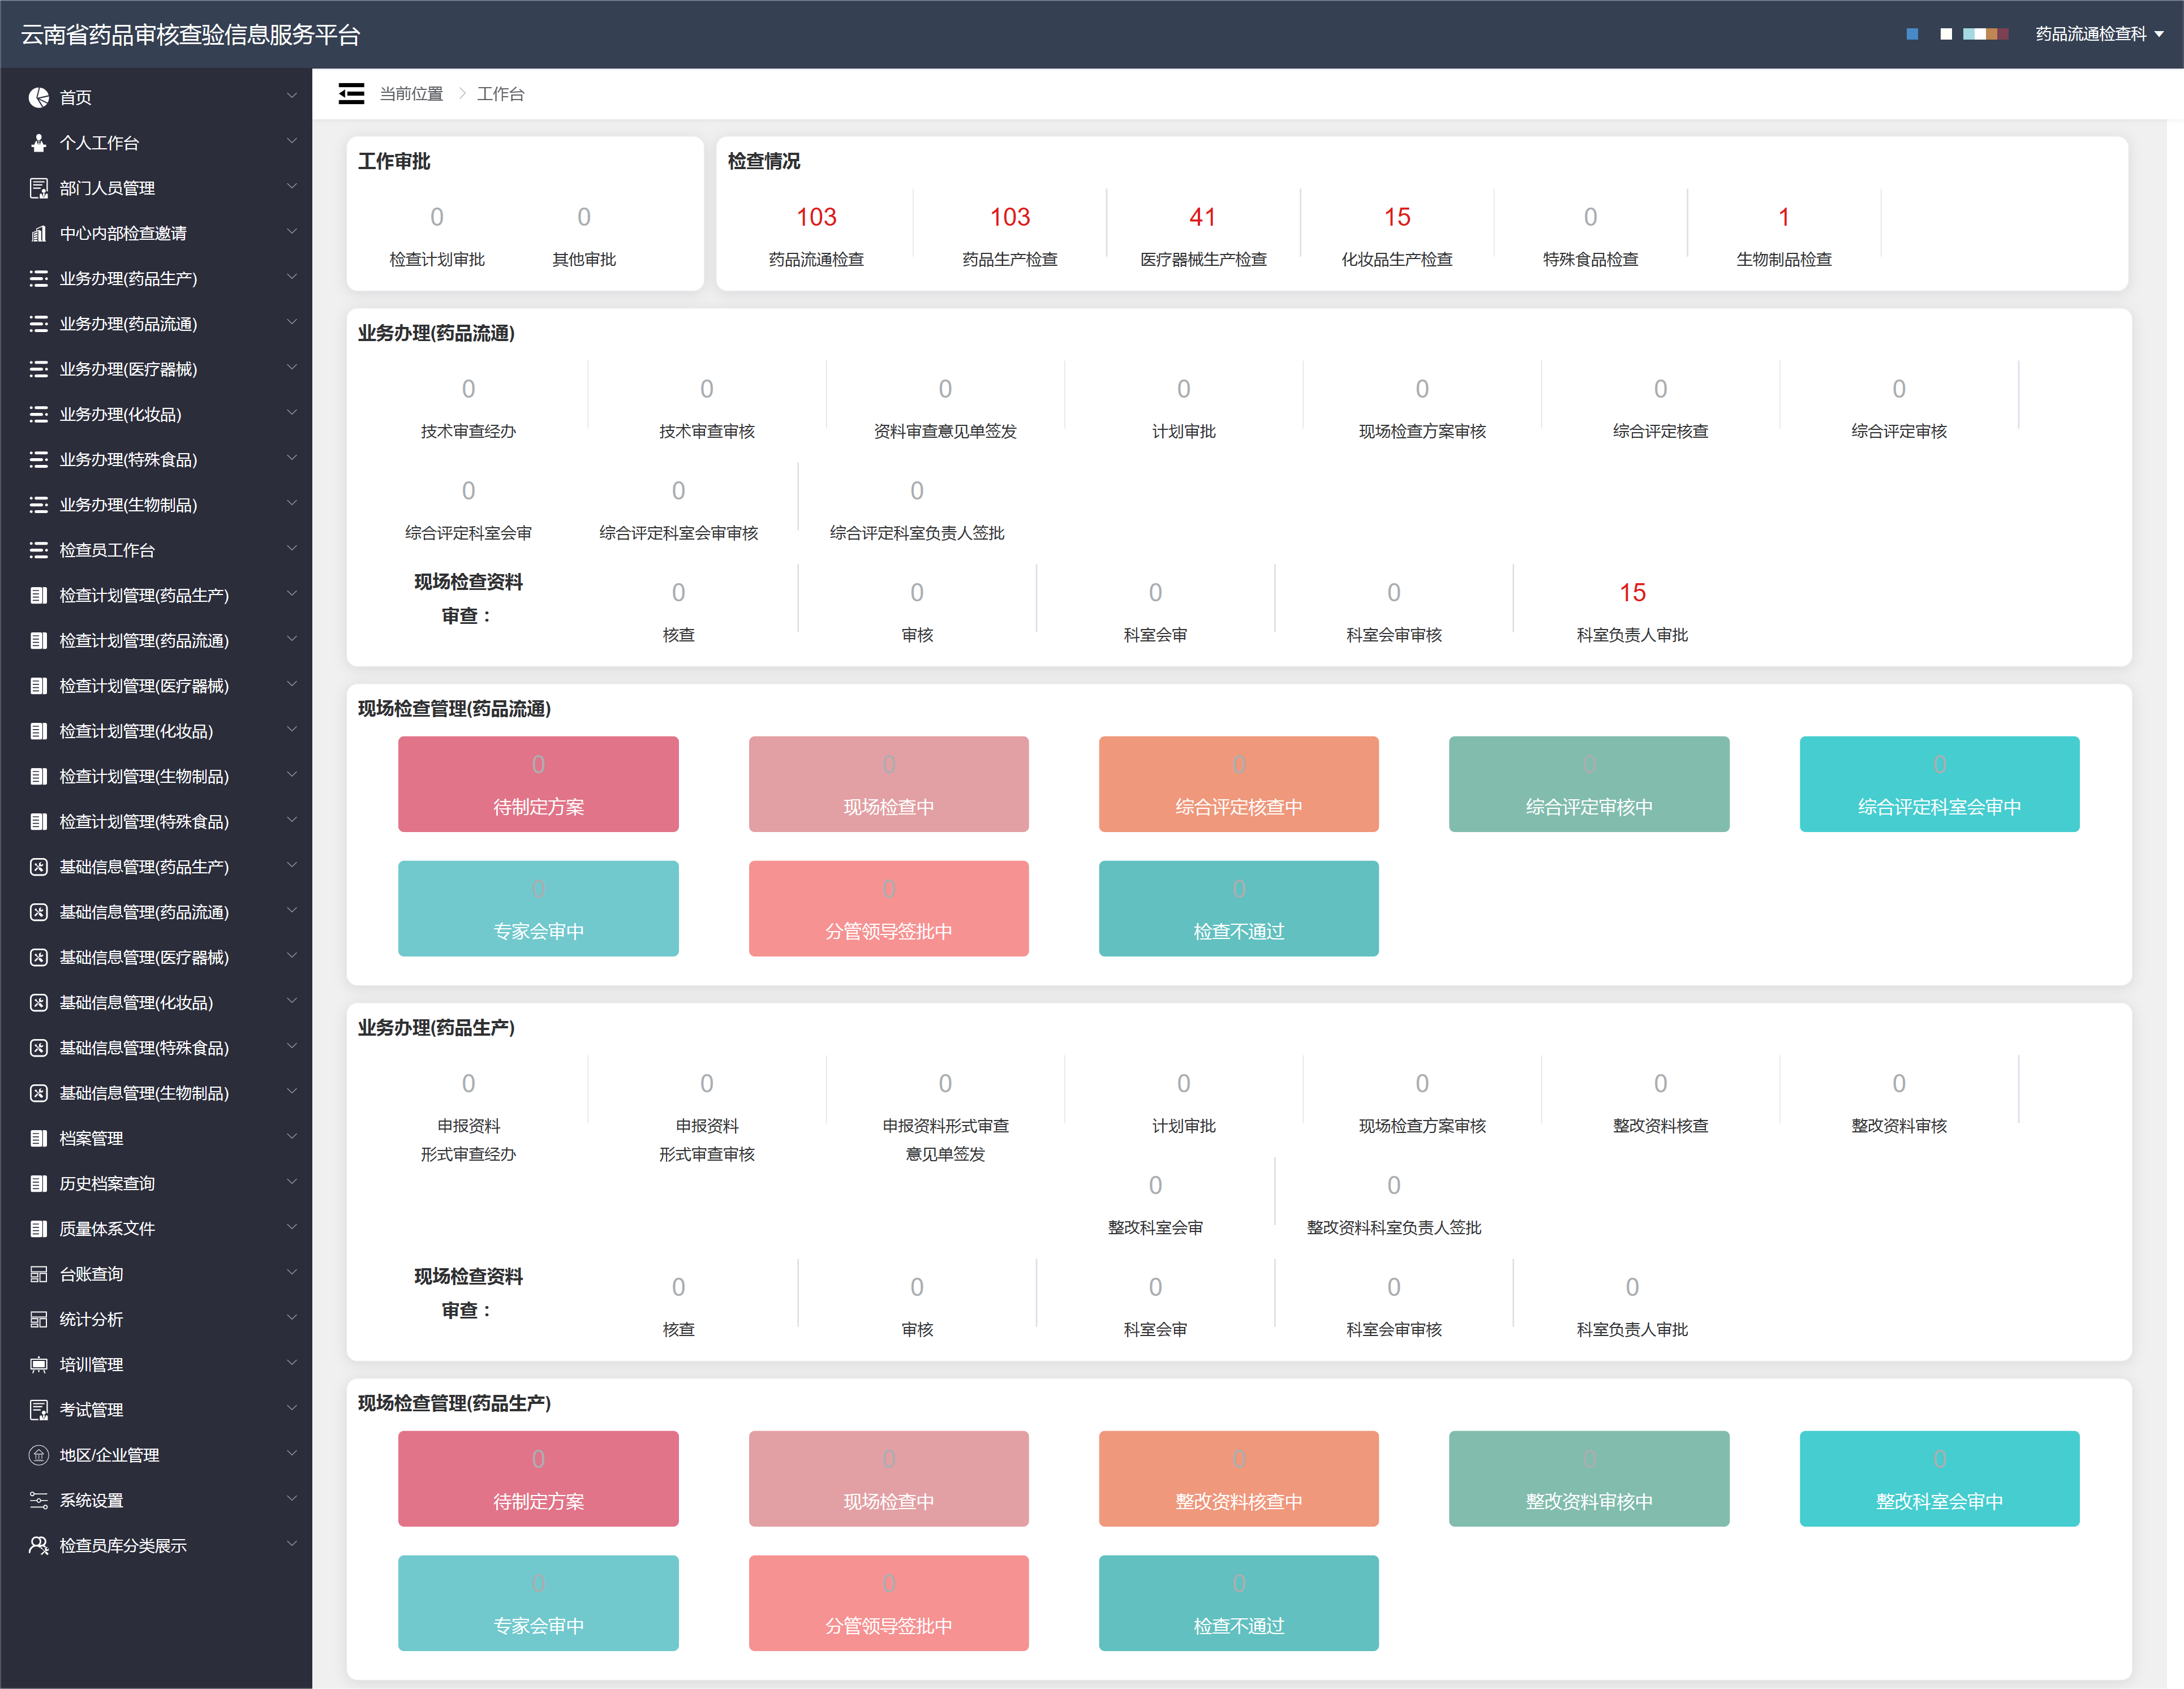Click the monitor icon beside 培训管理
This screenshot has width=2184, height=1689.
pos(38,1364)
